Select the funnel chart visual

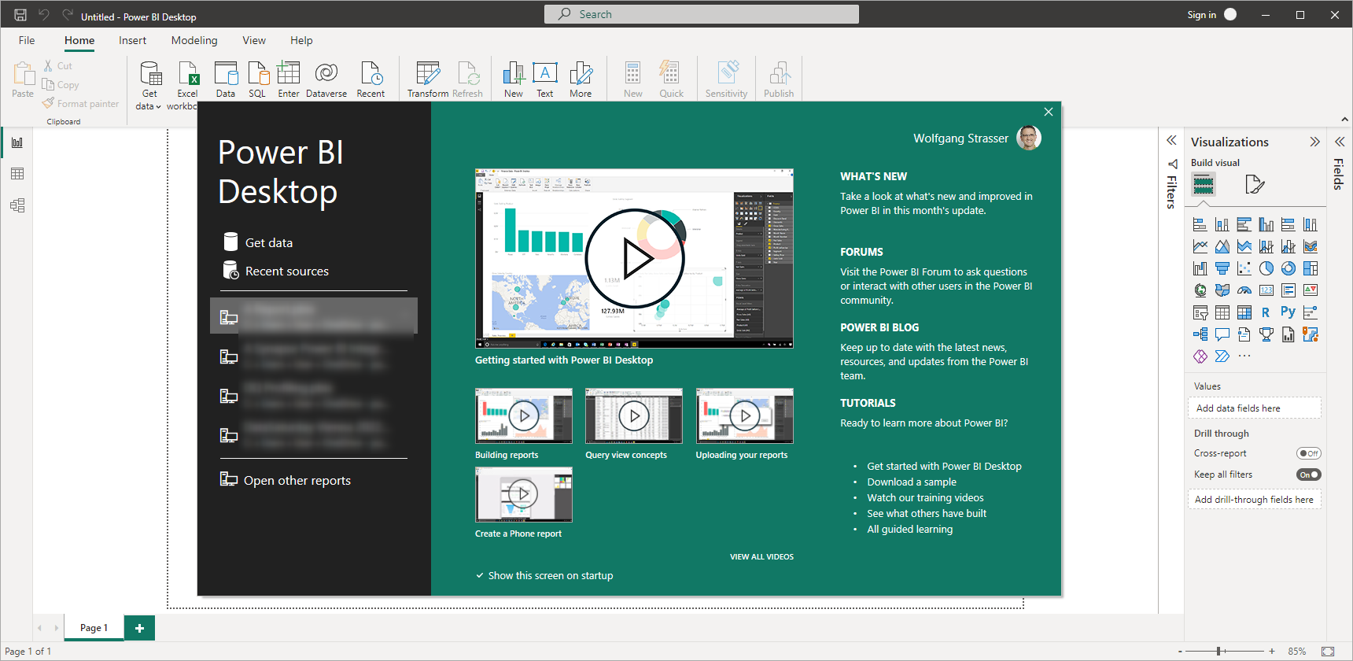coord(1222,269)
